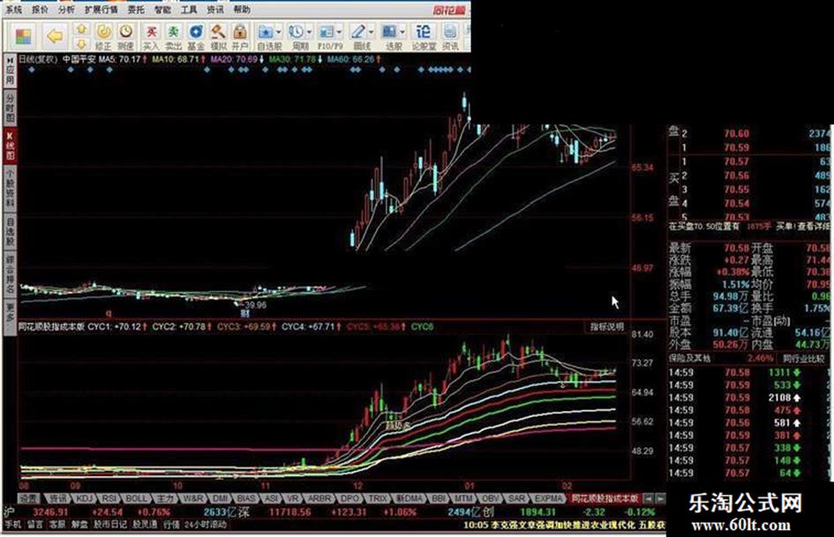834x537 pixels.
Task: Open the 设置 indicator settings tab
Action: pyautogui.click(x=29, y=499)
